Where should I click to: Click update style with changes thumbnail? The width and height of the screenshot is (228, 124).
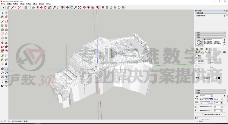click(199, 43)
